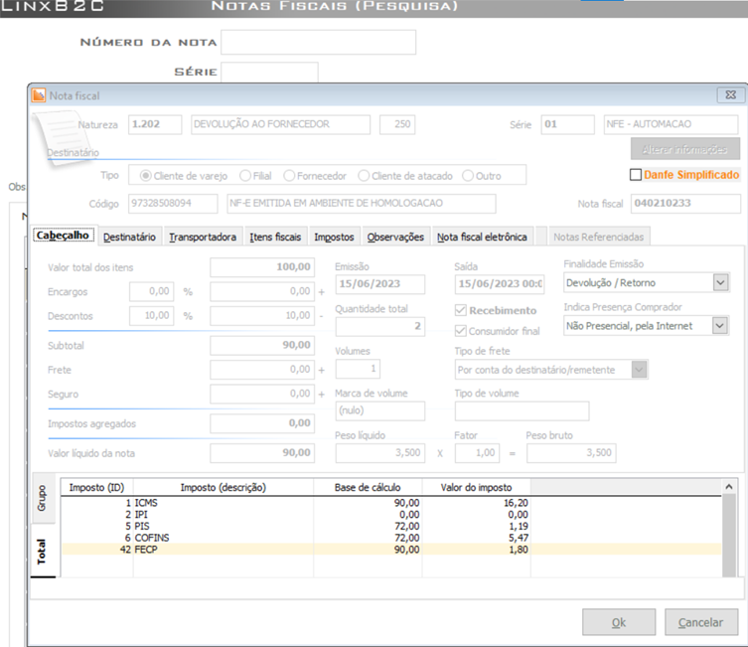Click the Nota fiscal window icon
The width and height of the screenshot is (748, 647).
38,95
